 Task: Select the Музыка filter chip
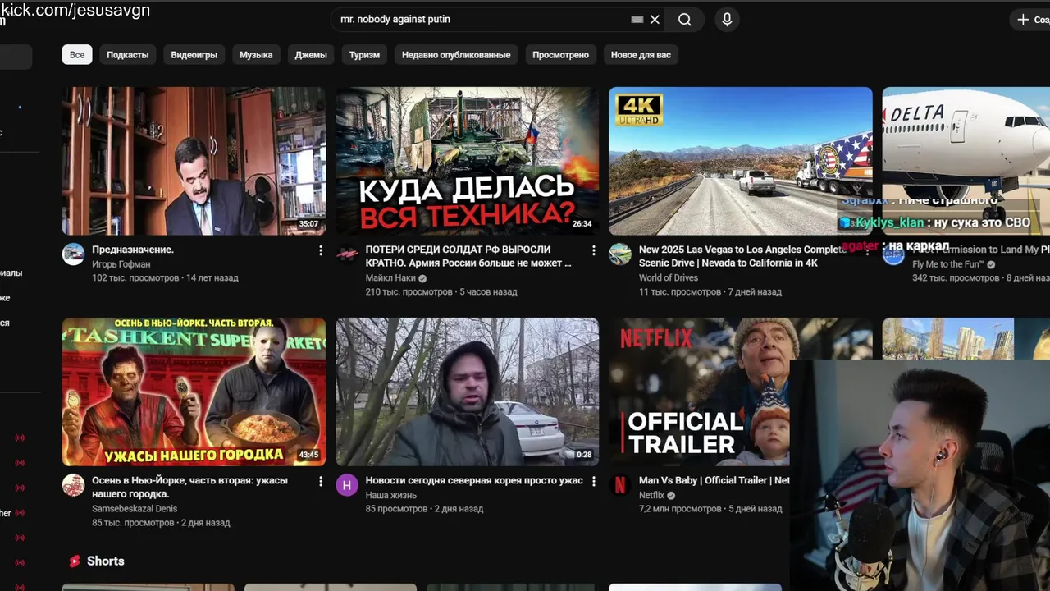[256, 55]
